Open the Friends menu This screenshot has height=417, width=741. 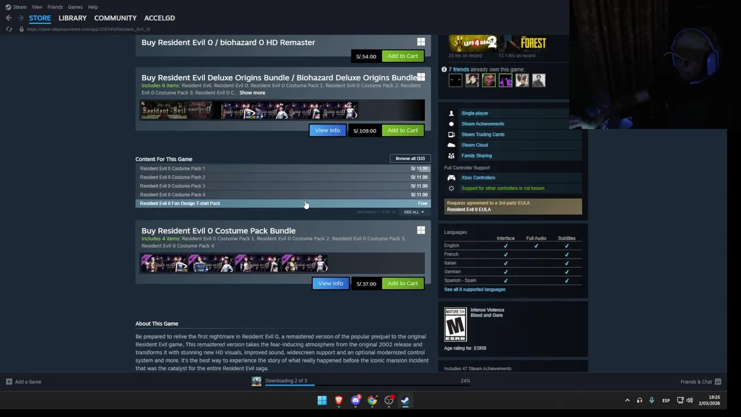click(55, 7)
